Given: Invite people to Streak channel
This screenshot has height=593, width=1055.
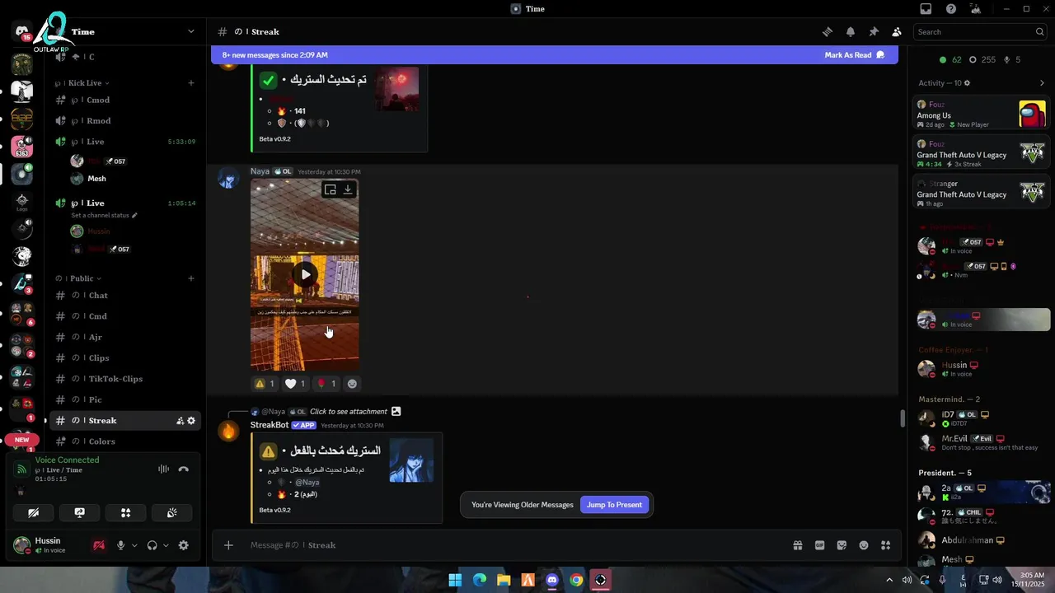Looking at the screenshot, I should (180, 421).
